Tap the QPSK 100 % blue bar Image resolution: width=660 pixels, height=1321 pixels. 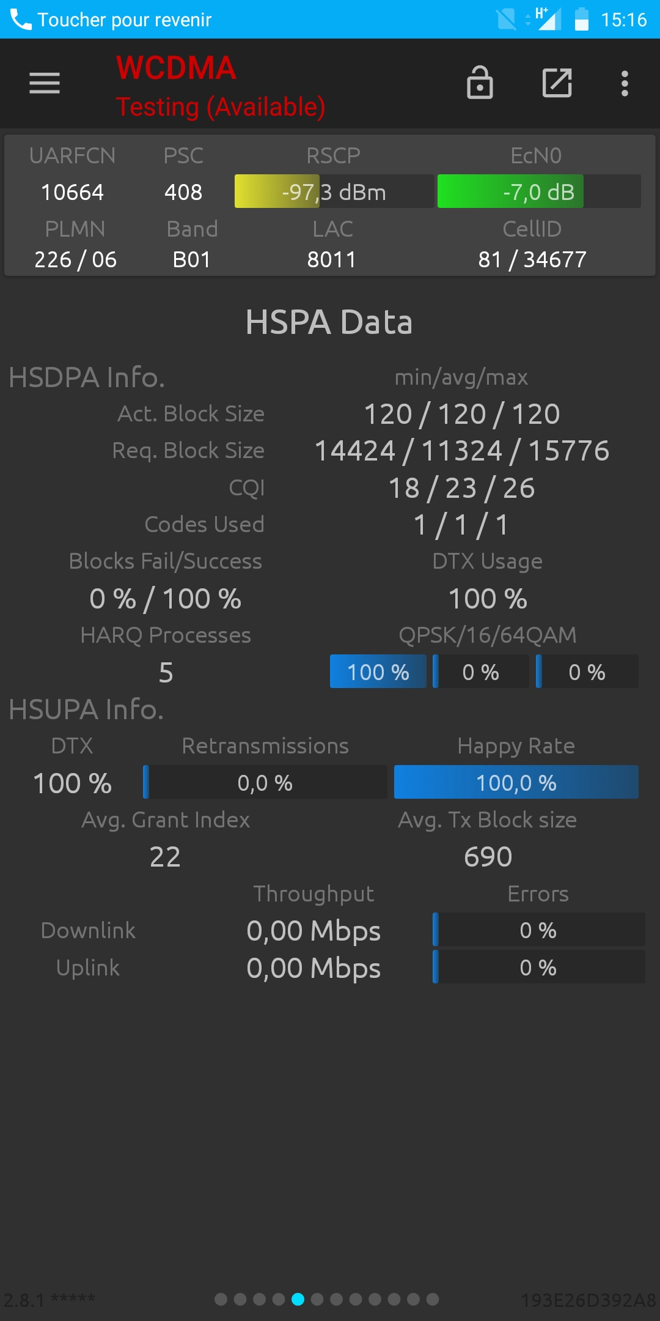[378, 672]
